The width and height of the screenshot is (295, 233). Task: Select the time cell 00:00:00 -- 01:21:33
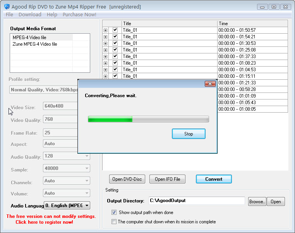[253, 83]
